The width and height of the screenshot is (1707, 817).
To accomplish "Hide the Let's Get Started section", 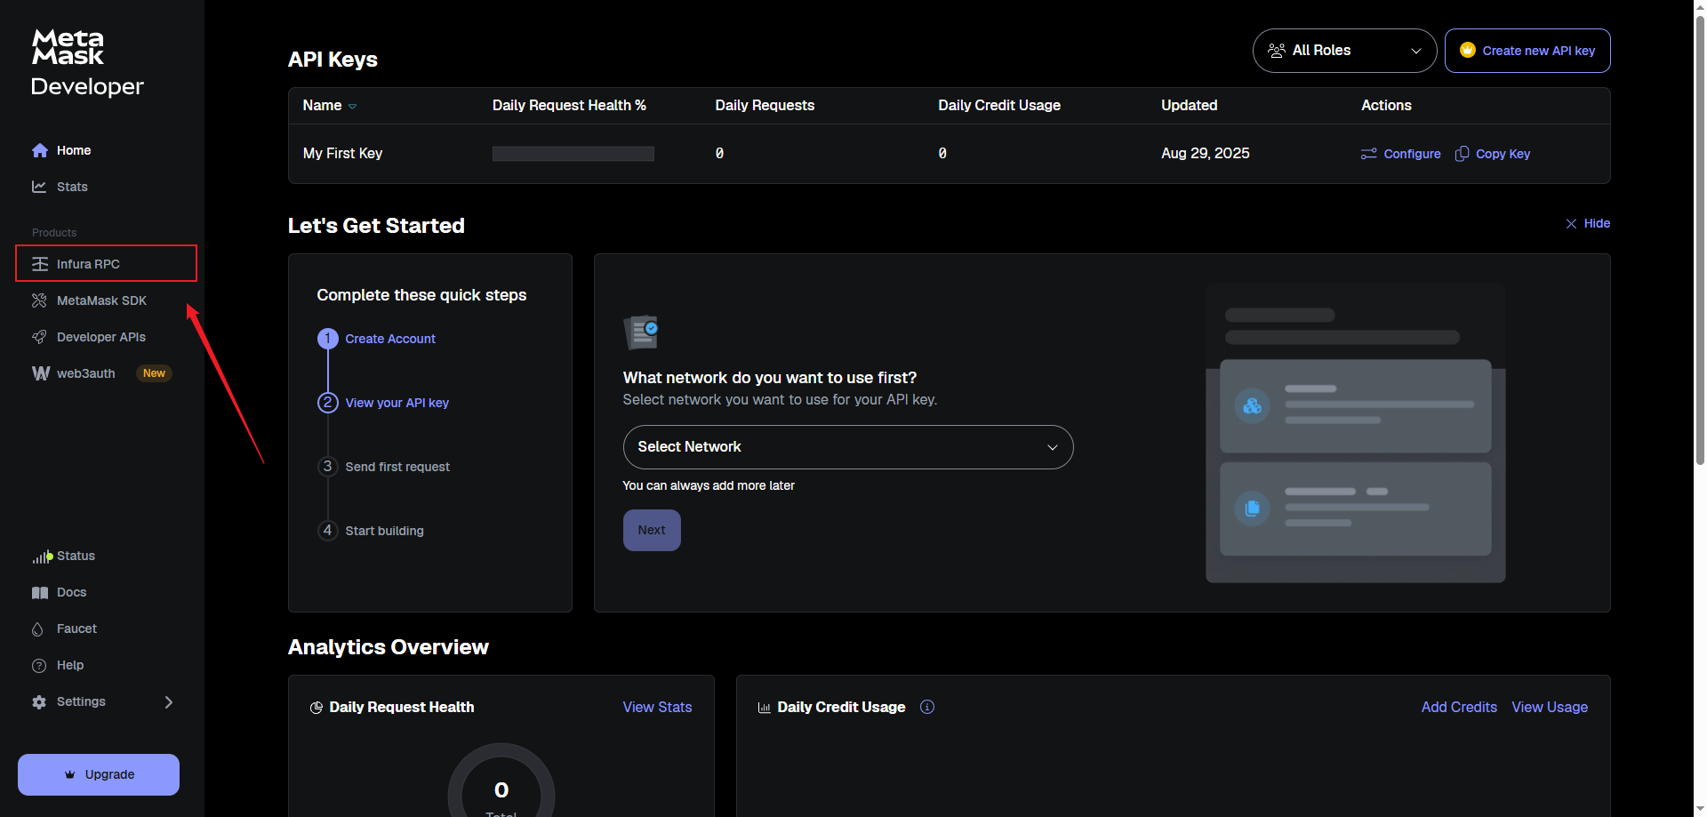I will 1588,223.
